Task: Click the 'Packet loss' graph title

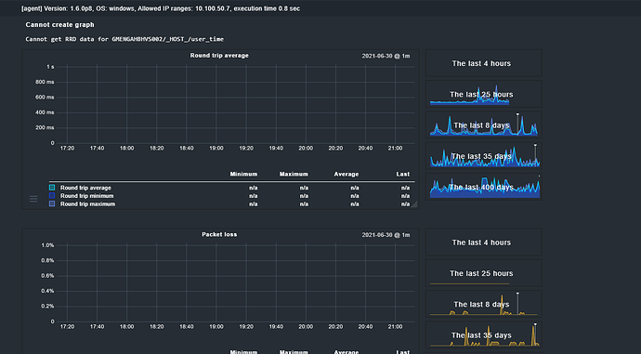Action: tap(219, 235)
